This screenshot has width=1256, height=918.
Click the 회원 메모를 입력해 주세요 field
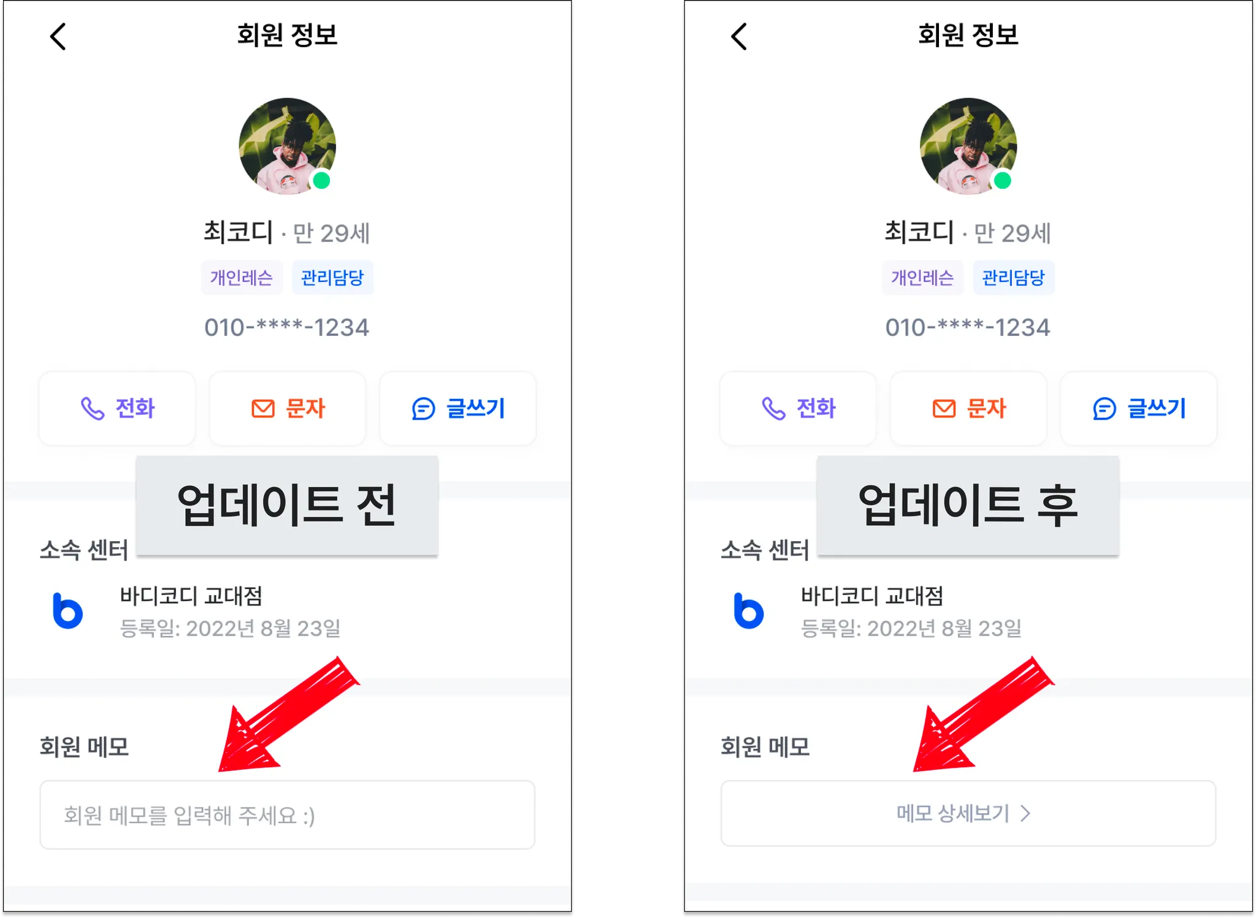coord(287,815)
